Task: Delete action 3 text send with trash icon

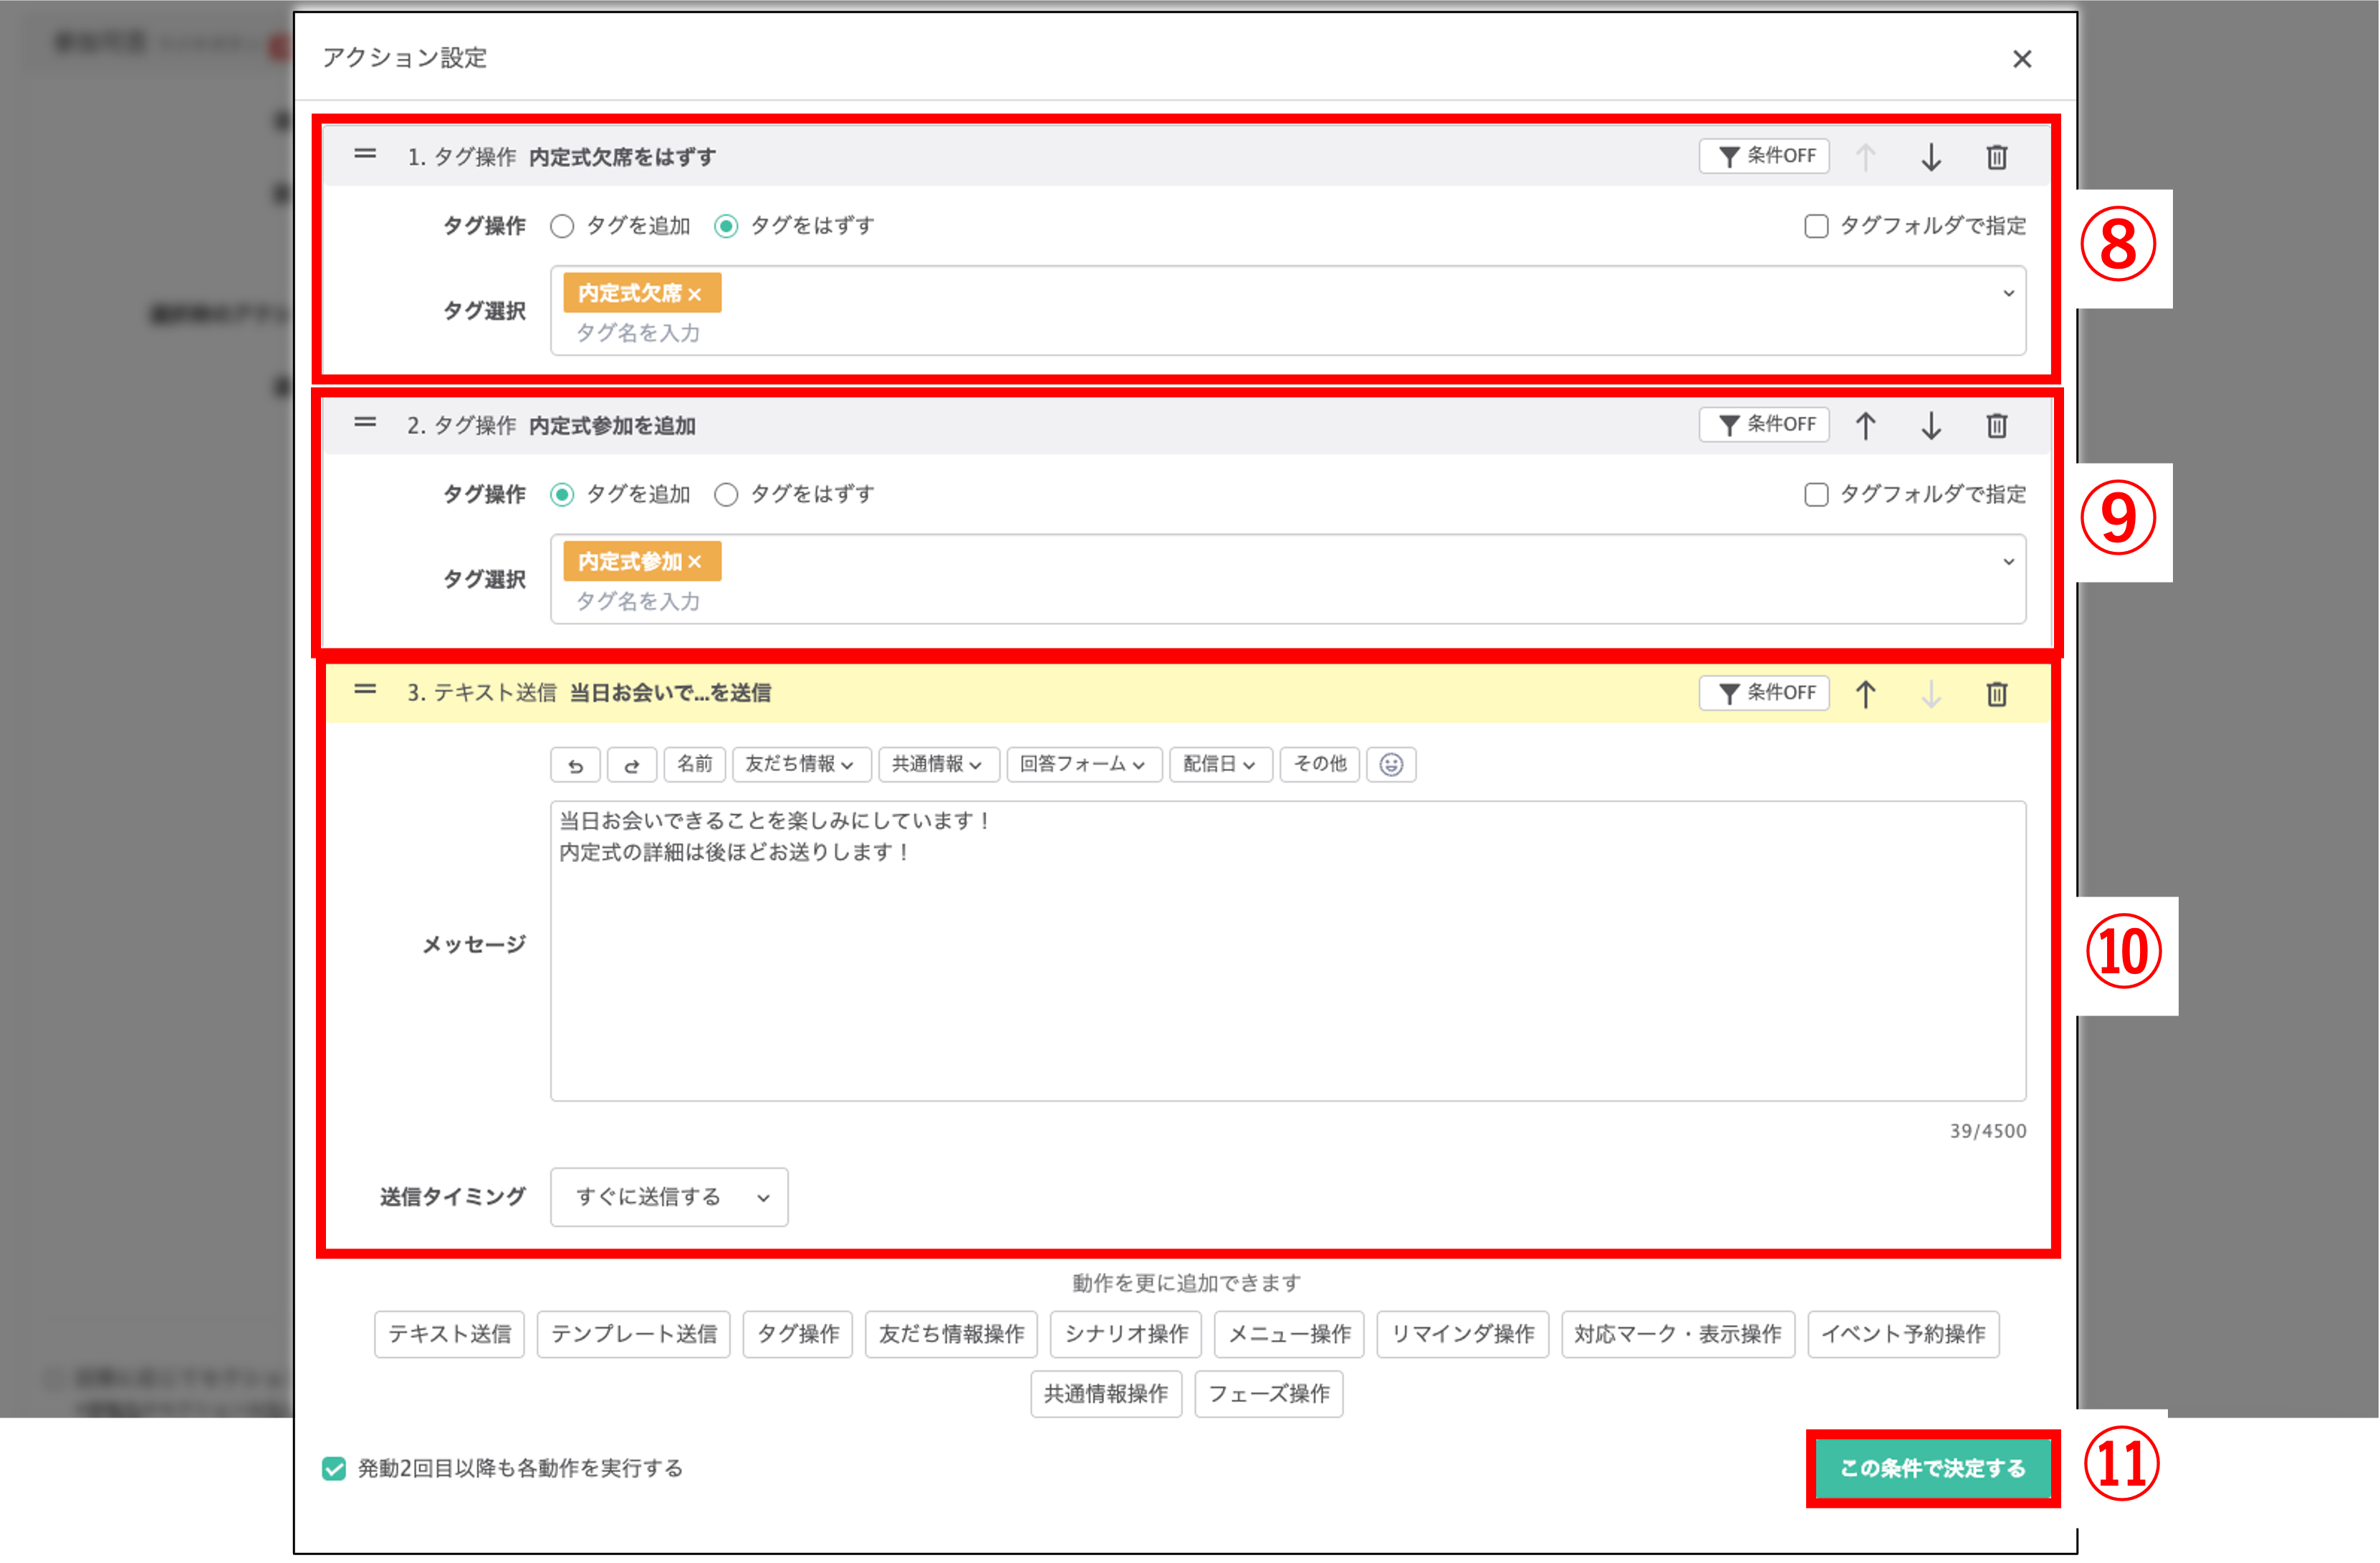Action: click(1996, 694)
